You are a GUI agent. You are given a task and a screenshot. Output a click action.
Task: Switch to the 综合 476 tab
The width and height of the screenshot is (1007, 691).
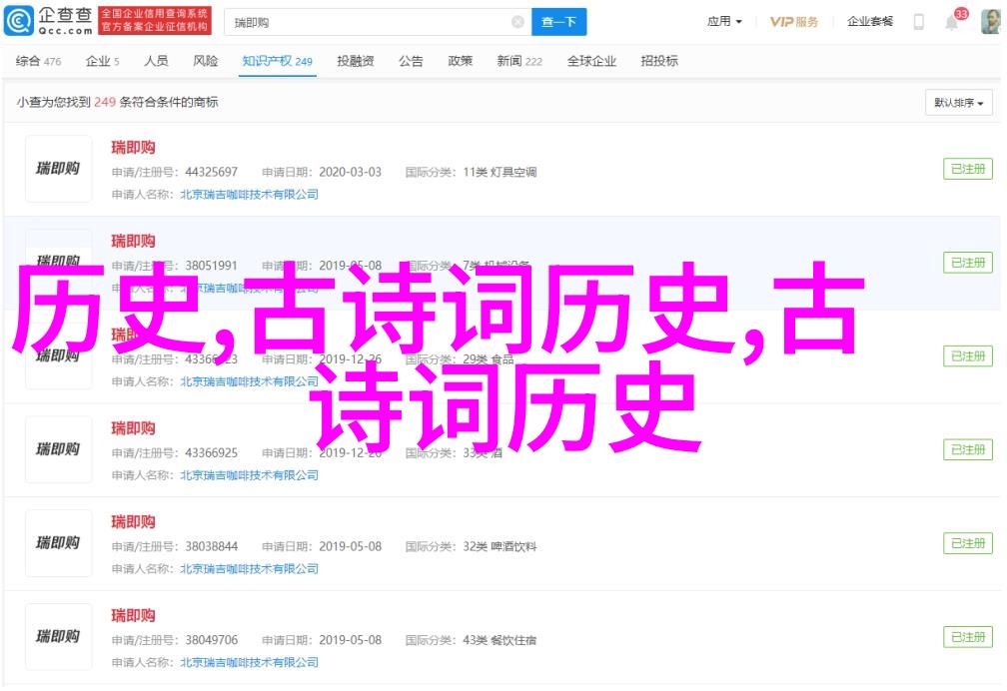coord(39,61)
